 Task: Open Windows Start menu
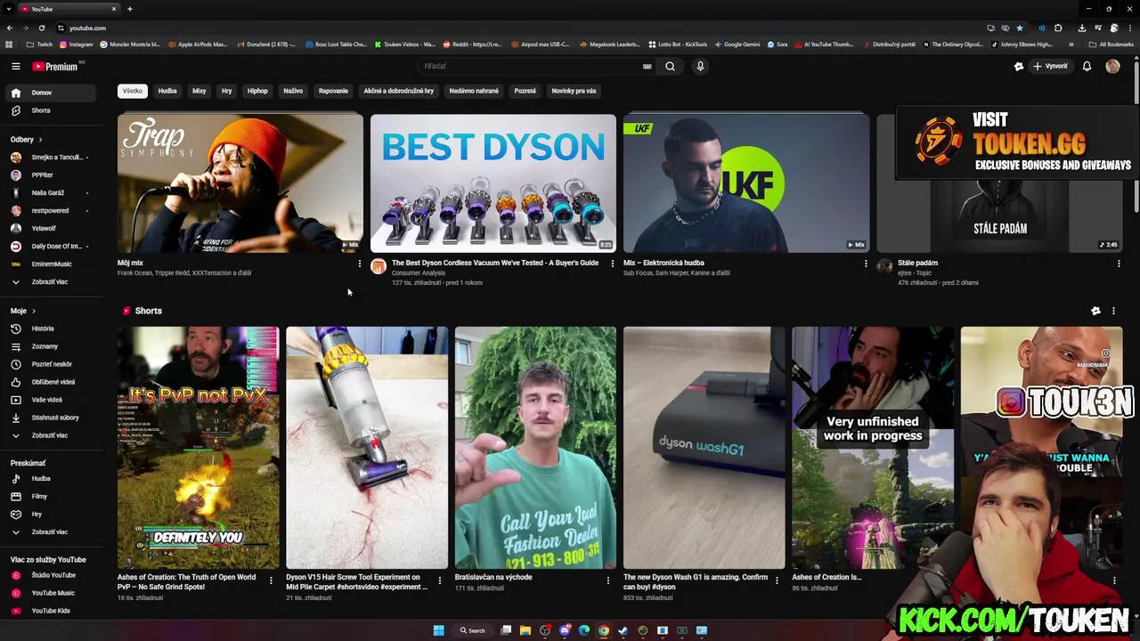[x=438, y=630]
